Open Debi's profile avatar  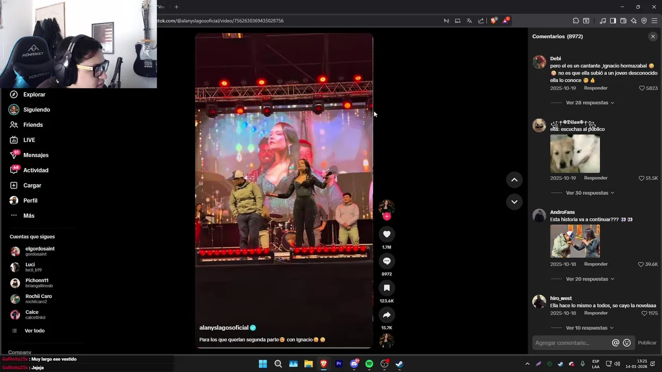[x=539, y=62]
